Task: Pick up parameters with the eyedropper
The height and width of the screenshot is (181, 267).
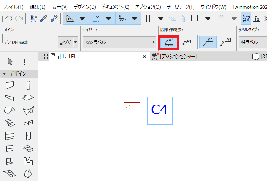Action: coord(43,19)
